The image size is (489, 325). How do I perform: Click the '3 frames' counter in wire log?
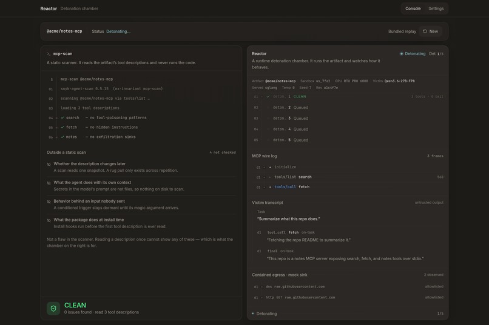[x=435, y=156]
